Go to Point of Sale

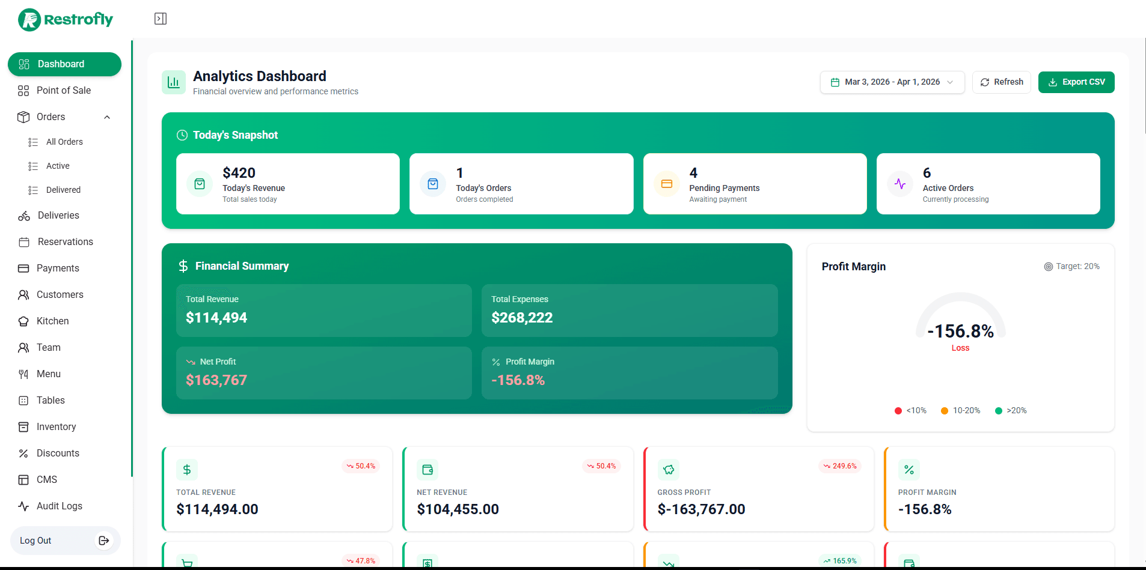64,91
